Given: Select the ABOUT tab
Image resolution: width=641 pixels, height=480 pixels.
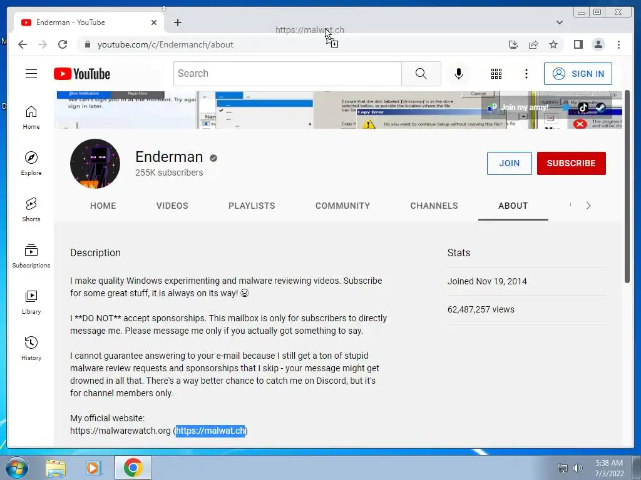Looking at the screenshot, I should (x=513, y=206).
